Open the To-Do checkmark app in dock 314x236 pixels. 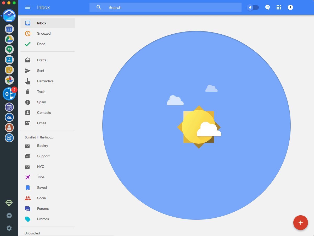9,138
